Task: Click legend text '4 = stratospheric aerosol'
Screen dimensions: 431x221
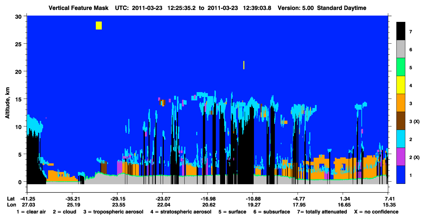Action: [181, 212]
